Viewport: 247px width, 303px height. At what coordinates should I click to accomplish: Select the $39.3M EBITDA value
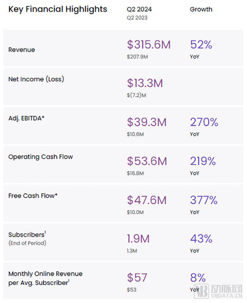pos(147,122)
